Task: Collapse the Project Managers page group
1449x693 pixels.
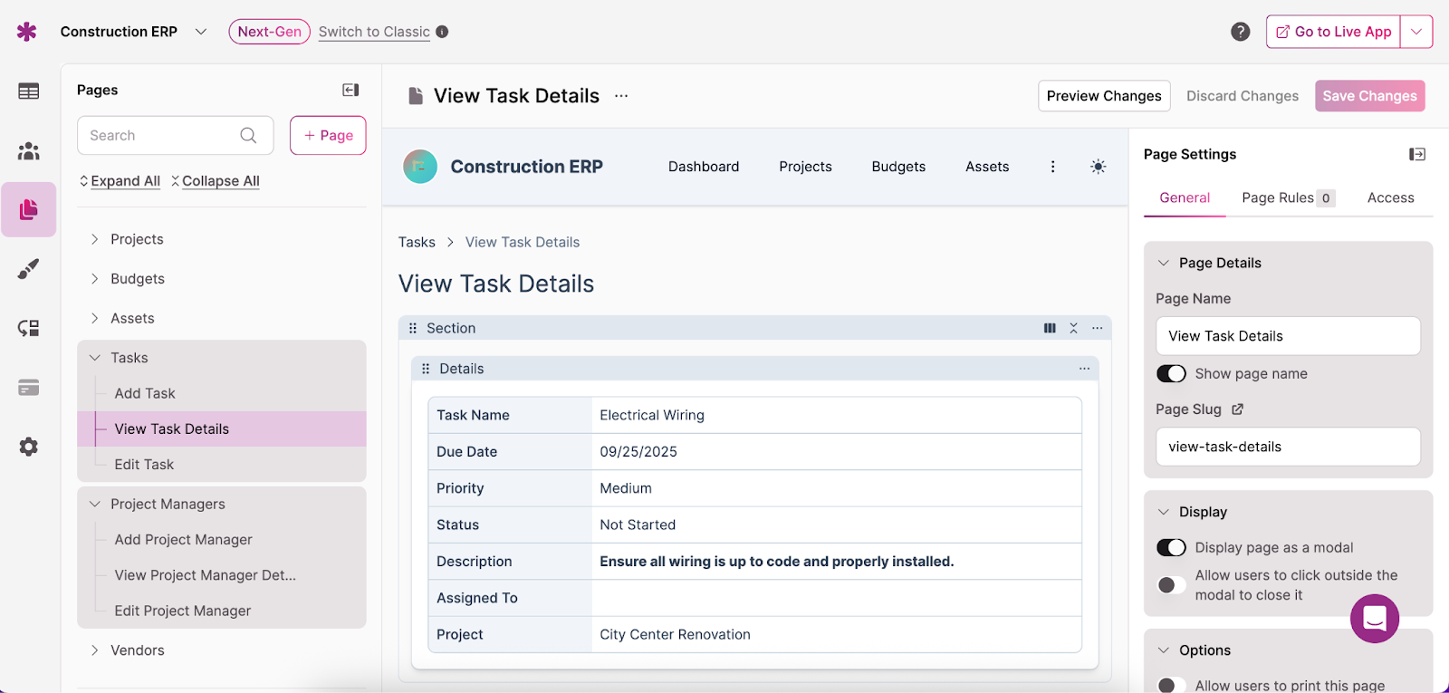Action: 95,505
